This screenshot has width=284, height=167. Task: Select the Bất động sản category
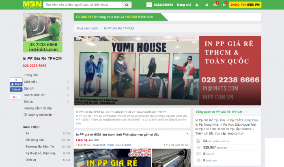click(34, 140)
